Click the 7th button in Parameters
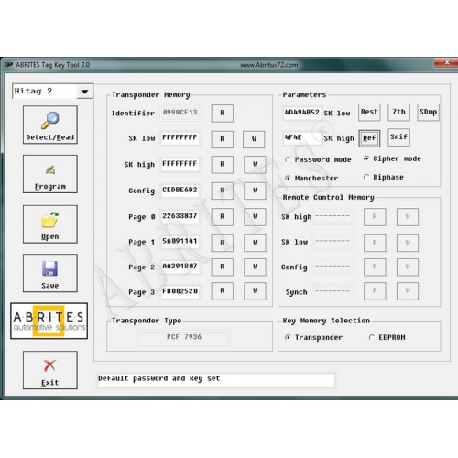458x458 pixels. pyautogui.click(x=398, y=113)
